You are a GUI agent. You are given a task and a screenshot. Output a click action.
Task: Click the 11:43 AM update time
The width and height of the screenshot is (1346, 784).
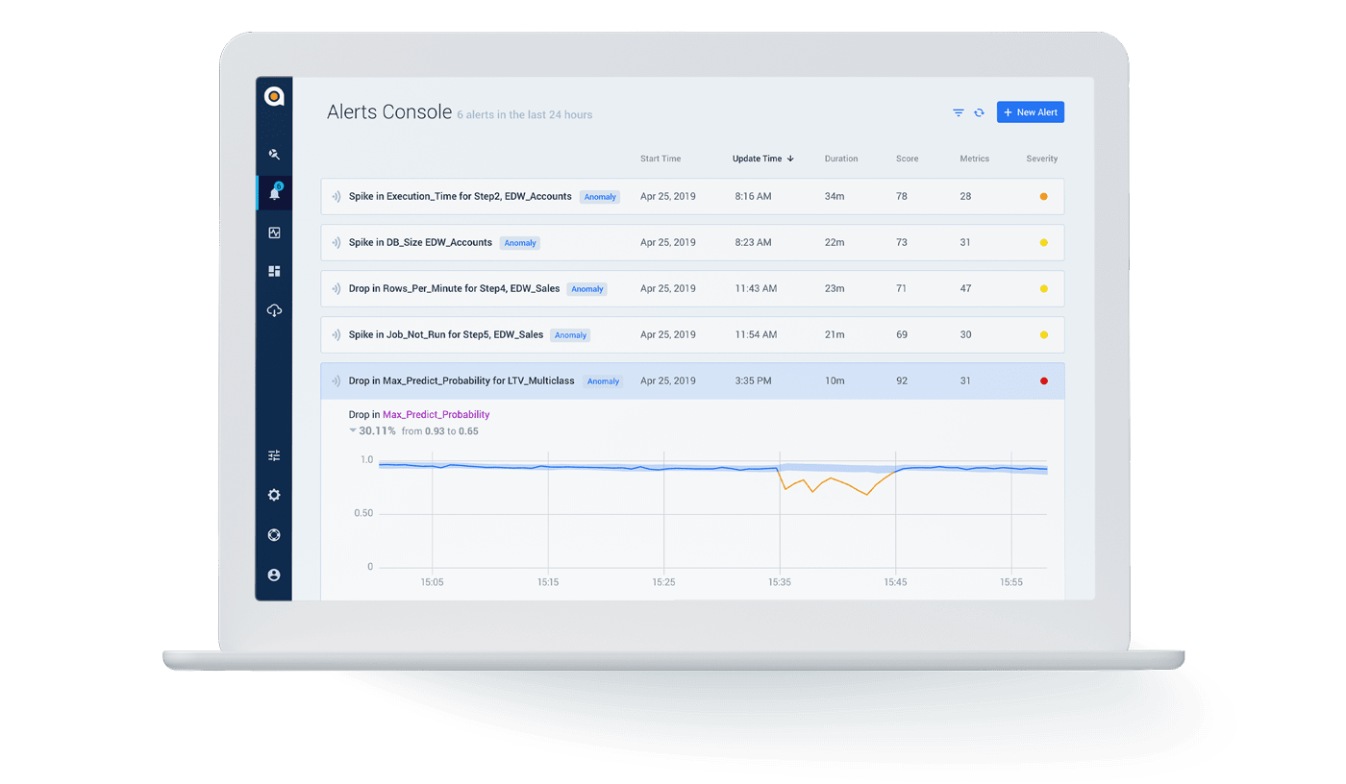756,288
